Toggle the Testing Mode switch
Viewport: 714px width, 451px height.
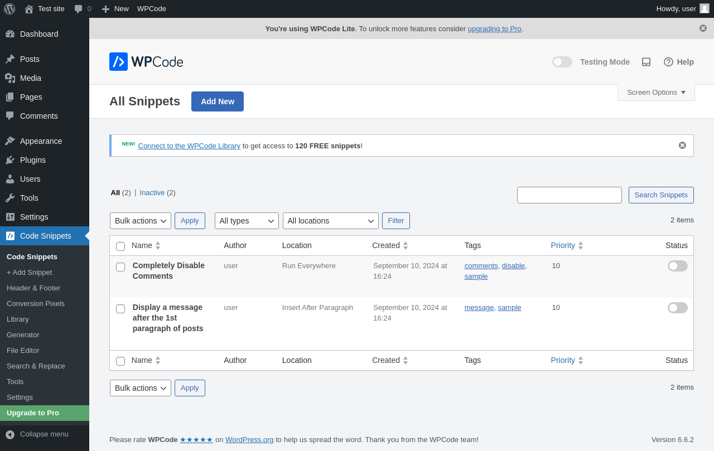(x=562, y=62)
